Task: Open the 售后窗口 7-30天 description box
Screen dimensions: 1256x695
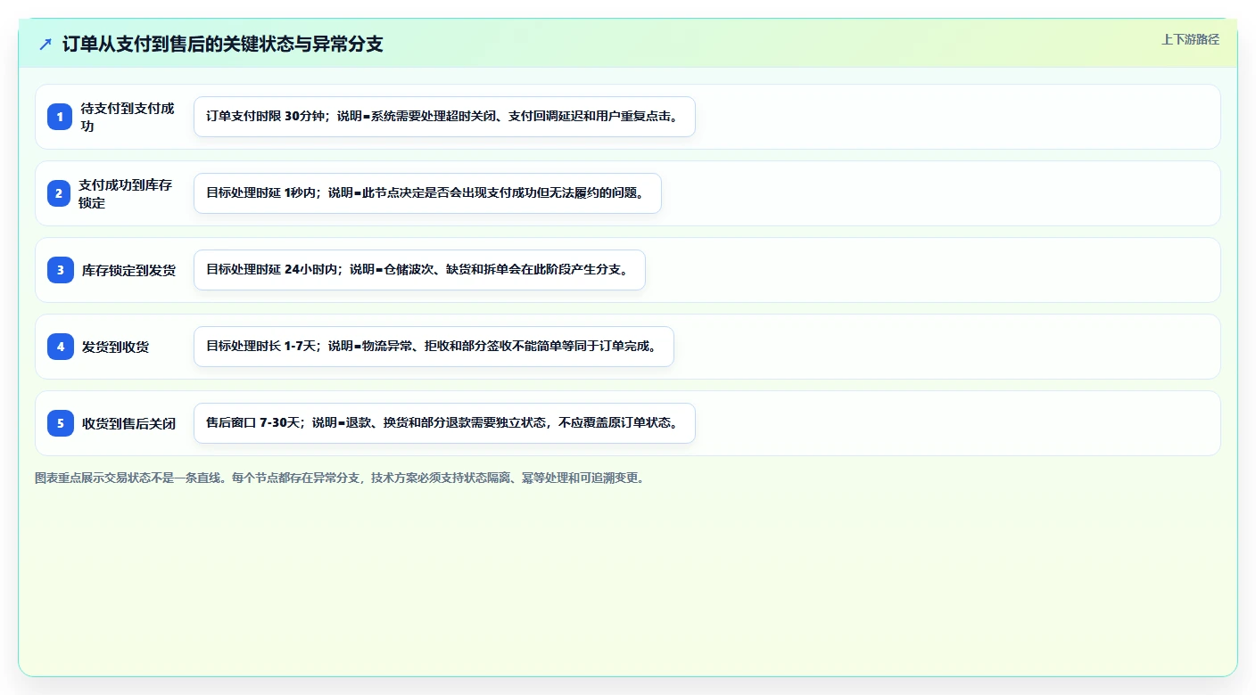Action: pyautogui.click(x=444, y=423)
